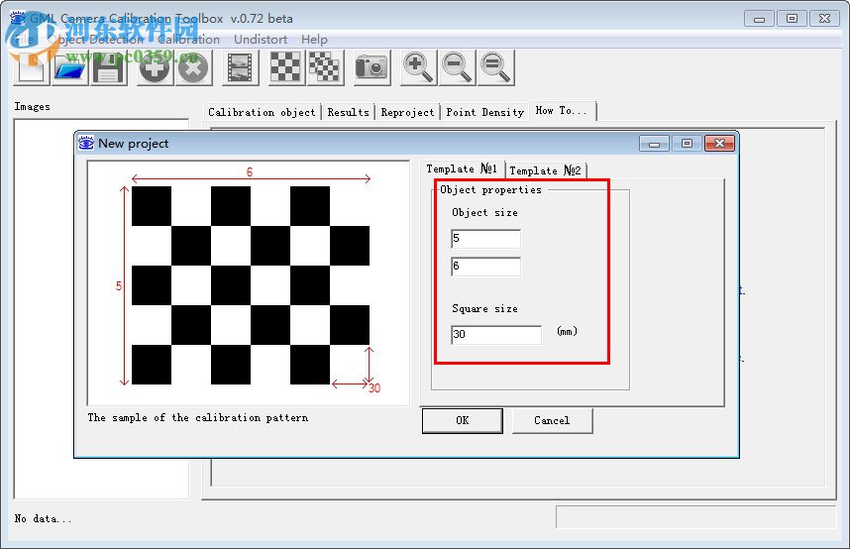Click the first Object size field showing 5
This screenshot has width=850, height=549.
tap(485, 239)
